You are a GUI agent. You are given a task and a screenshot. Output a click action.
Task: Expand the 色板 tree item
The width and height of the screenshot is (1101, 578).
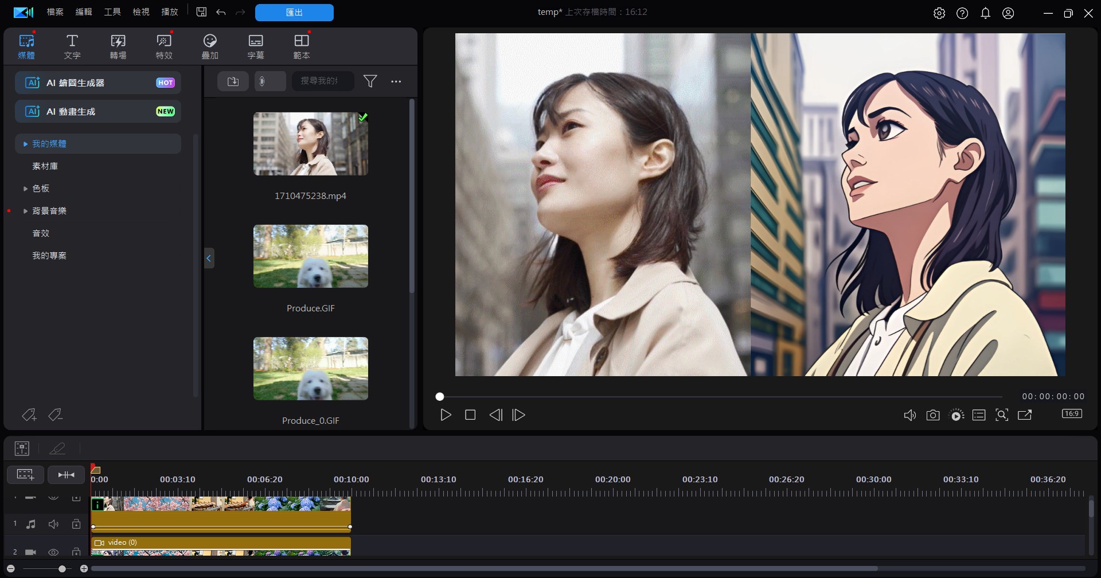(25, 188)
